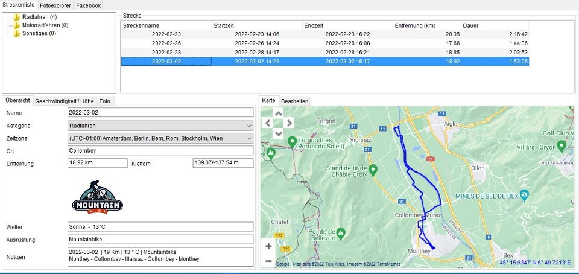Select the 2022-02-26 track row
Viewport: 579px width, 274px height.
coord(325,43)
